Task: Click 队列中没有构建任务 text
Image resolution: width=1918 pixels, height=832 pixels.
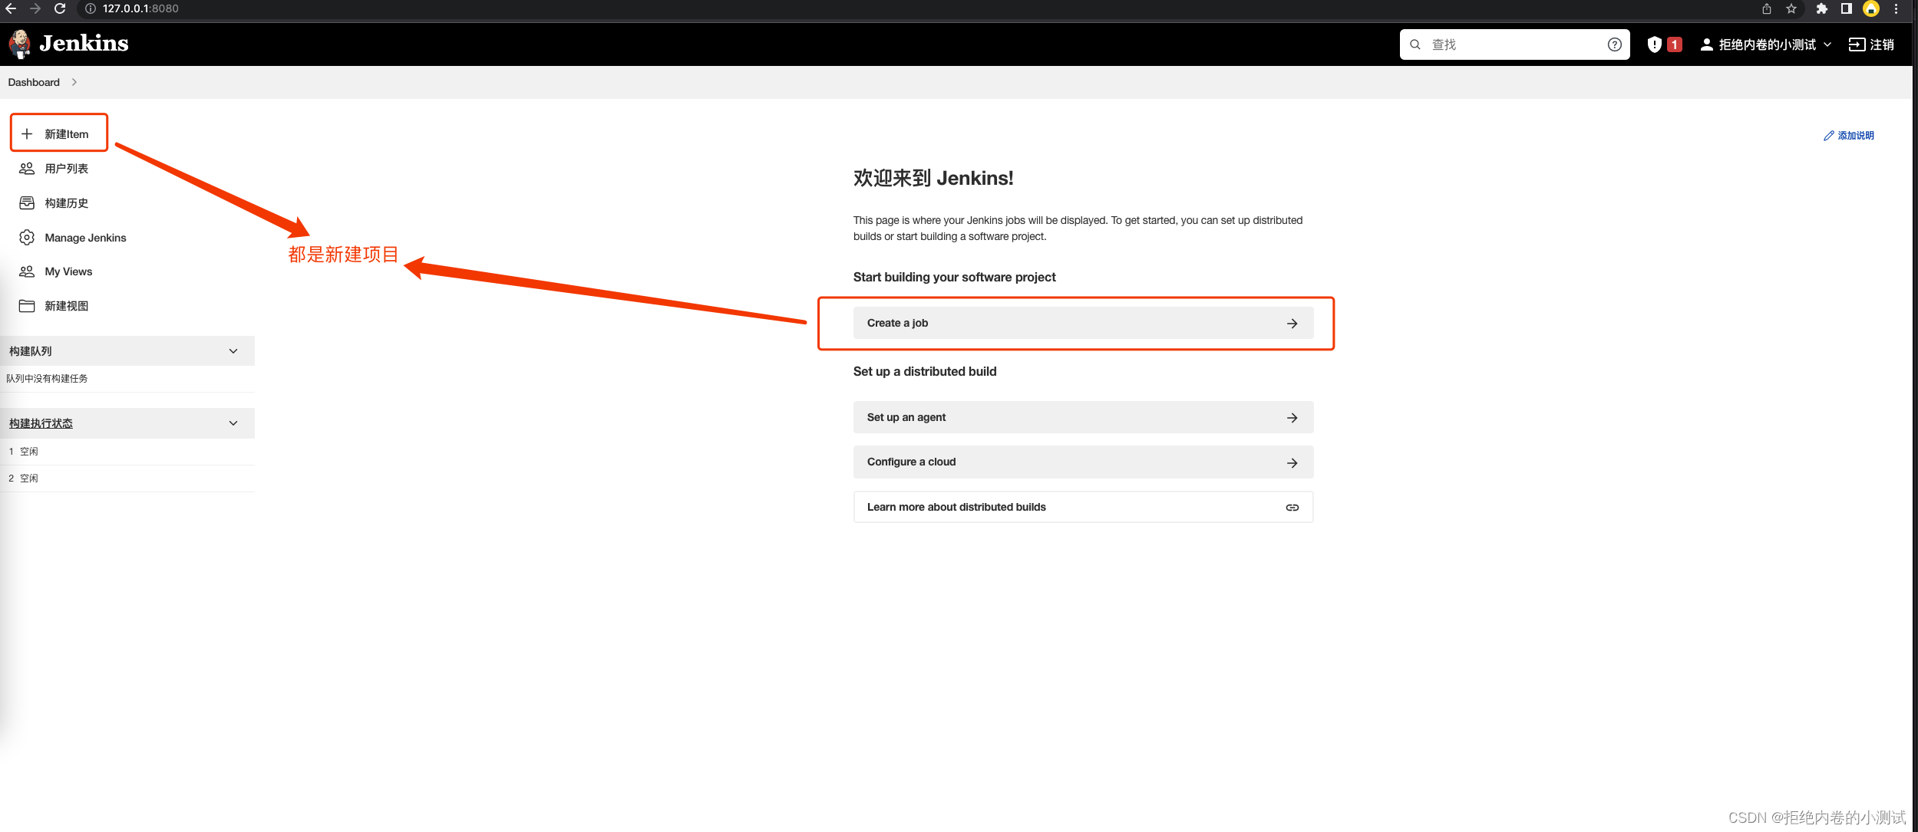Action: (47, 378)
